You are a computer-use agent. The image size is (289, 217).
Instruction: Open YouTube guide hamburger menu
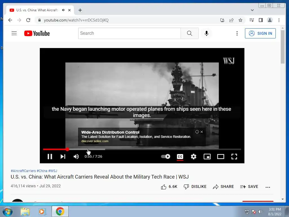(14, 33)
